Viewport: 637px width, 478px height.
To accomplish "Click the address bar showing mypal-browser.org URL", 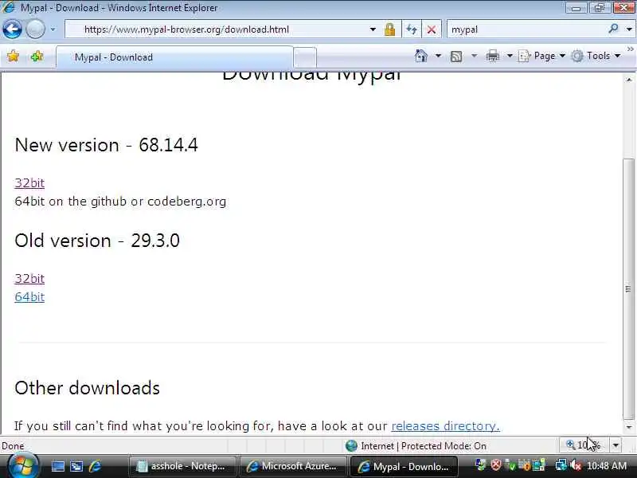I will pyautogui.click(x=221, y=29).
